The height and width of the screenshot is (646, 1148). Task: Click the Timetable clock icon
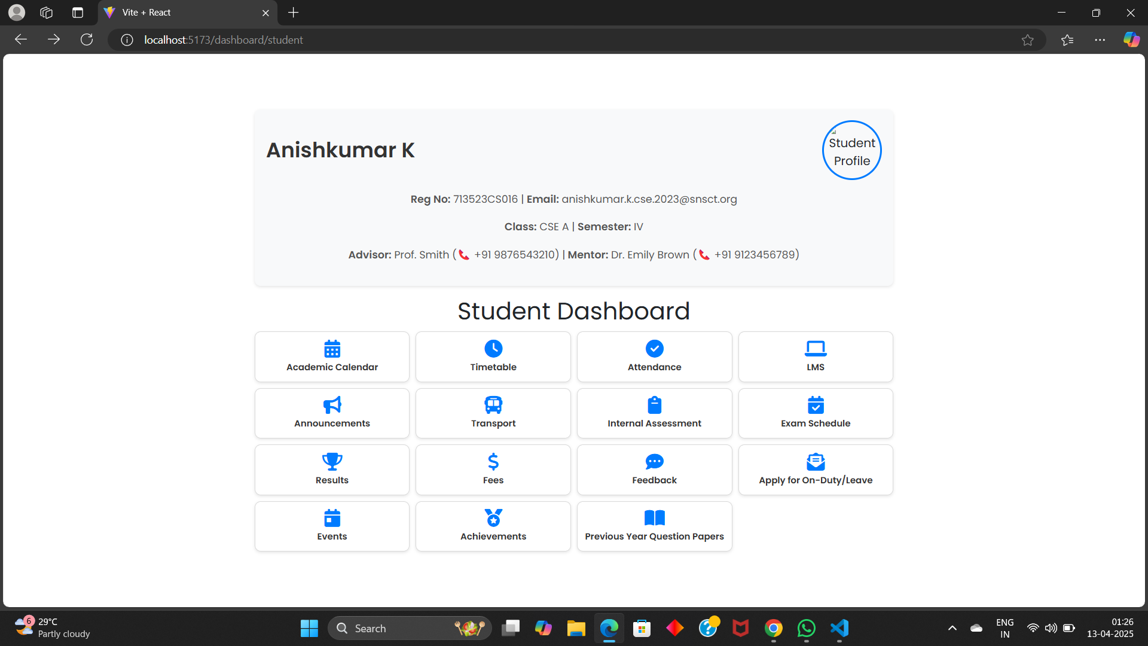pos(493,349)
